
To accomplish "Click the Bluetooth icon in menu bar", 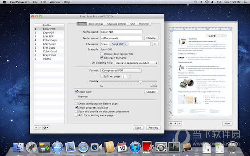I will (x=201, y=2).
